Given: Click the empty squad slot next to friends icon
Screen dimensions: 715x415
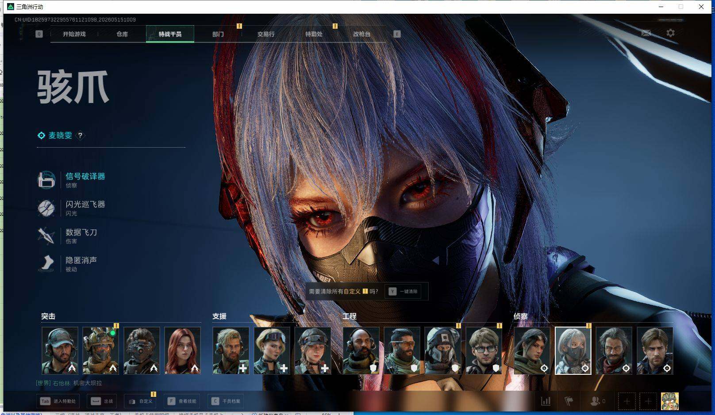Looking at the screenshot, I should click(627, 401).
